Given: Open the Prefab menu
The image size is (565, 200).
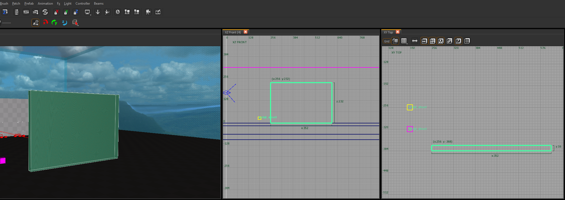Looking at the screenshot, I should click(29, 4).
